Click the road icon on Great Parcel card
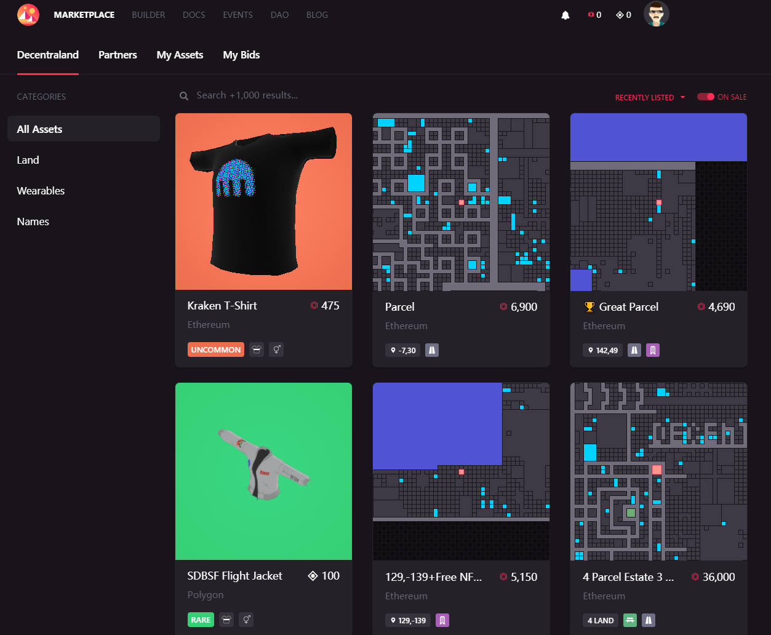 coord(634,351)
